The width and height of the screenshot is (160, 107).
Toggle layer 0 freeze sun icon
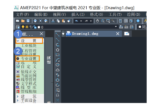point(27,27)
